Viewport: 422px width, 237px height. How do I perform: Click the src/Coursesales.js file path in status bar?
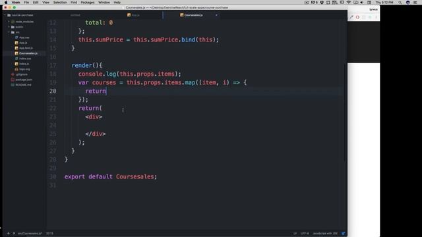point(30,233)
